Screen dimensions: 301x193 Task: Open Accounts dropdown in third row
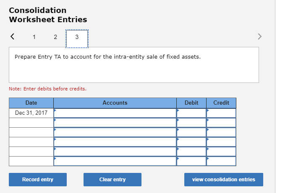point(115,132)
